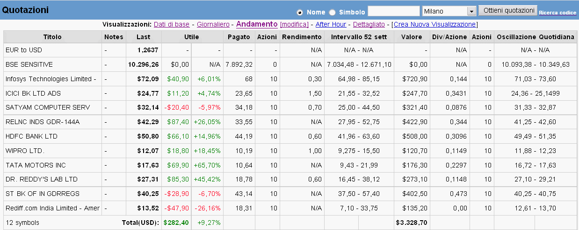
Task: Click Infosys Technologies Limited row title
Action: click(x=51, y=79)
